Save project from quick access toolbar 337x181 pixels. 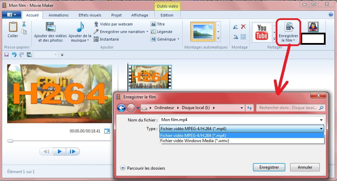(x=7, y=55)
